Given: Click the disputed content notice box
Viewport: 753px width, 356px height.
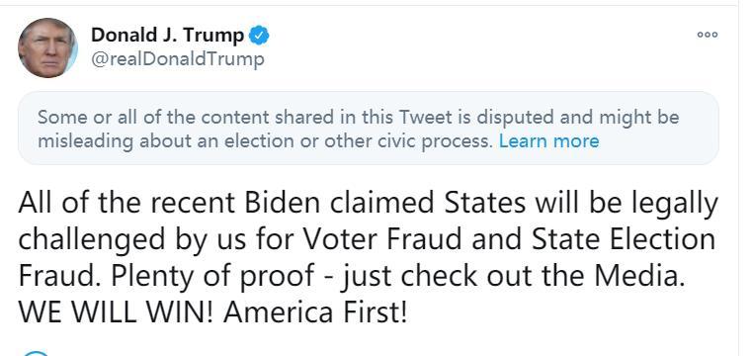Looking at the screenshot, I should (x=369, y=129).
